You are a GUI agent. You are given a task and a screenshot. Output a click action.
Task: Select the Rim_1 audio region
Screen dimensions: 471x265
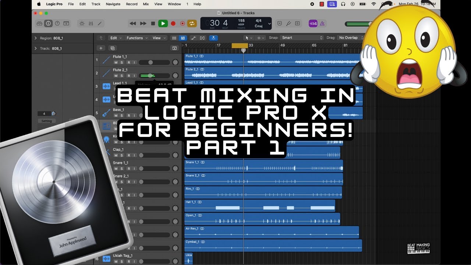click(x=263, y=192)
